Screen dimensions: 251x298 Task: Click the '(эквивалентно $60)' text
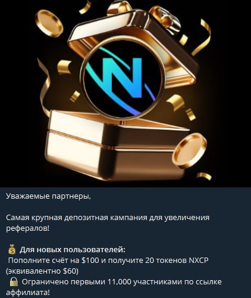pos(42,271)
